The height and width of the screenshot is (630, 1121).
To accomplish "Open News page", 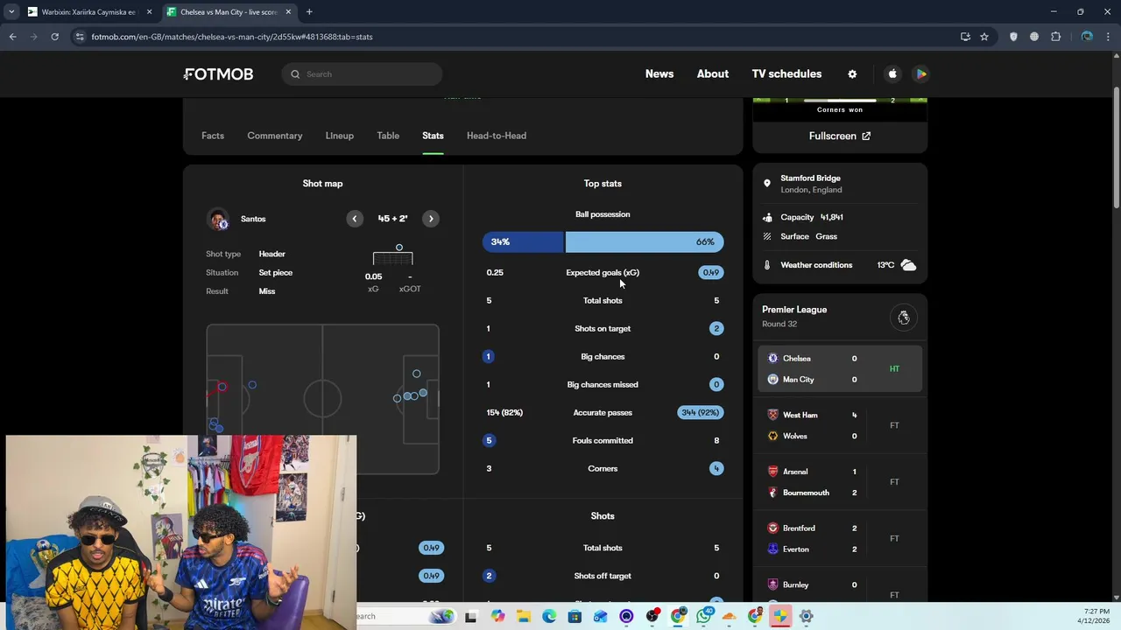I will click(x=659, y=74).
